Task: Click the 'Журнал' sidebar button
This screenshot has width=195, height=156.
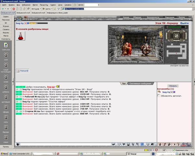Action: point(6,26)
